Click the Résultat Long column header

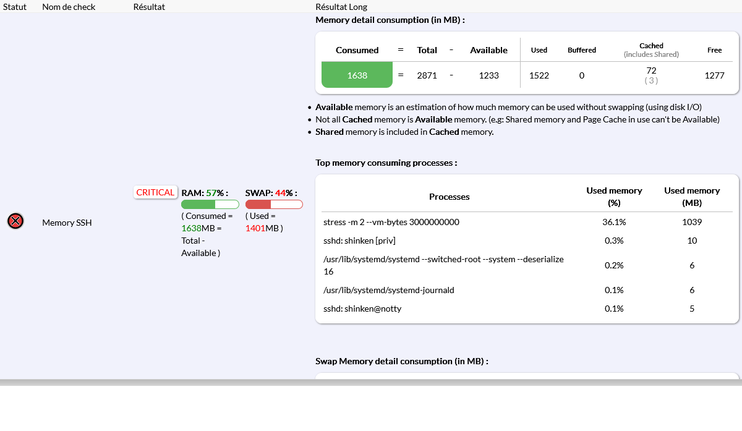(x=341, y=7)
